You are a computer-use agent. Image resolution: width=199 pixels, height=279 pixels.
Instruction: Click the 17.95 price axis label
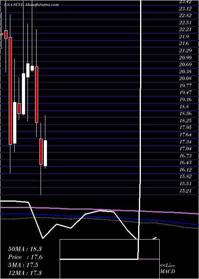click(185, 128)
